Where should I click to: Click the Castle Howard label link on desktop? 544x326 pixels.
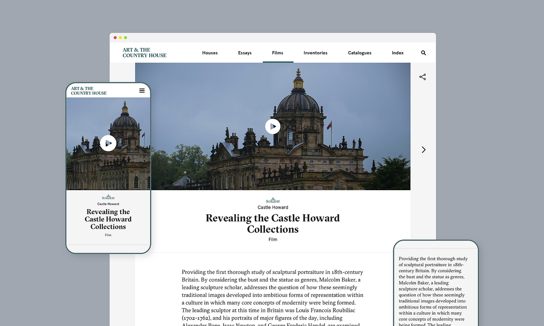273,207
